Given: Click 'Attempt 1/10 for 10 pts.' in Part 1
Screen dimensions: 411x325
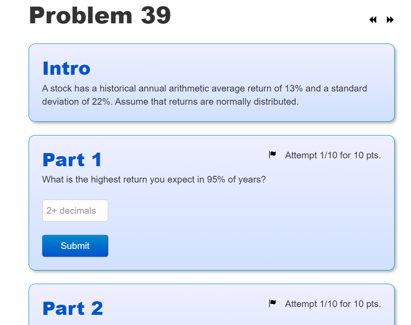Looking at the screenshot, I should click(x=333, y=155).
